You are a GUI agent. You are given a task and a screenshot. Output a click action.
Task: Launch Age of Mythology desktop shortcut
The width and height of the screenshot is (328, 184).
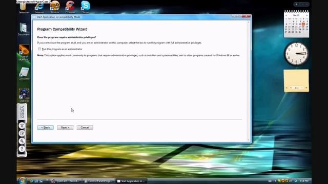(x=24, y=53)
